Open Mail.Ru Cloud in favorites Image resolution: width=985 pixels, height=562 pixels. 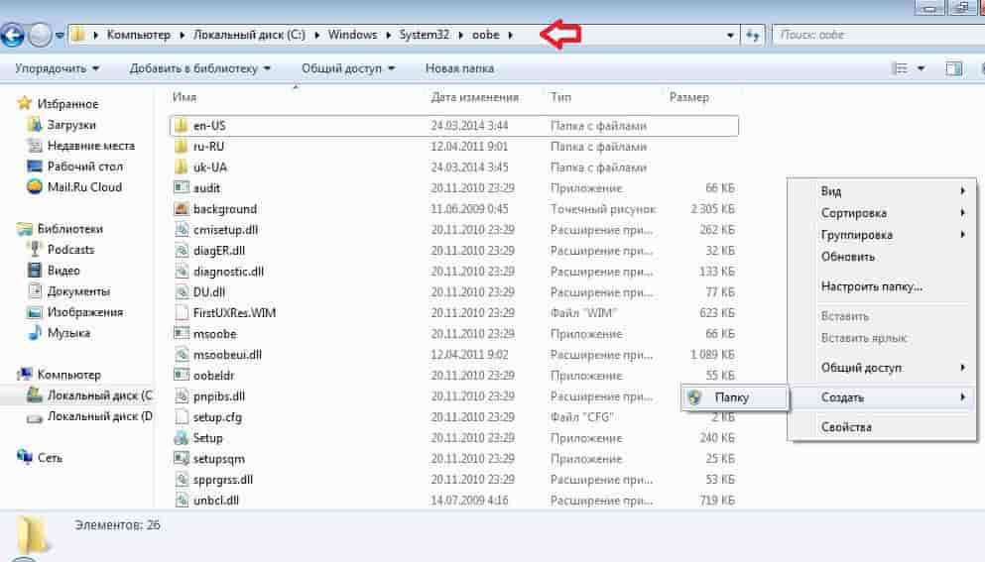(x=84, y=186)
